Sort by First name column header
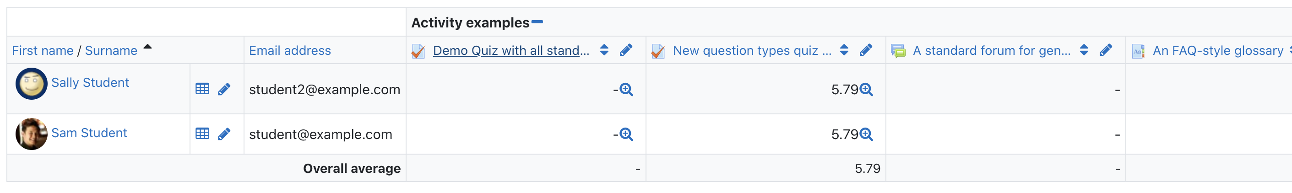 [x=43, y=51]
